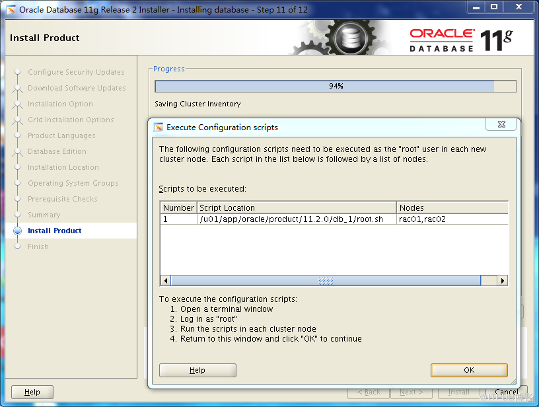Click the Install Product step bullet icon
The image size is (539, 407).
pyautogui.click(x=18, y=231)
